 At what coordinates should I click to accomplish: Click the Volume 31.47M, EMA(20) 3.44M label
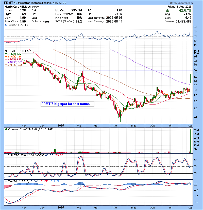pos(30,129)
